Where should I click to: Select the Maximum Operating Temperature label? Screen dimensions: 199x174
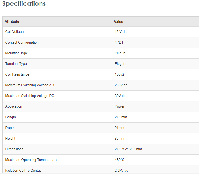(31, 160)
